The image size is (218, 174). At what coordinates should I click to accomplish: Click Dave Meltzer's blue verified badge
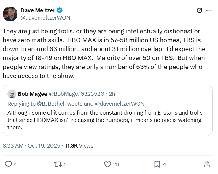[60, 10]
